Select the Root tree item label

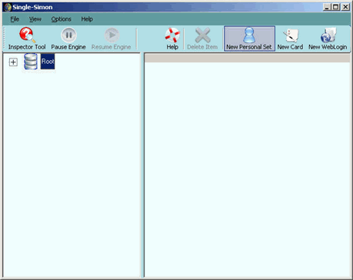[48, 62]
